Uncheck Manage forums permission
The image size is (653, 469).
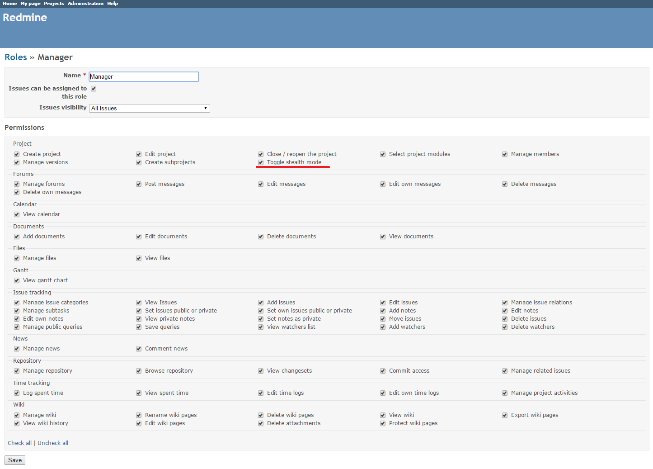(x=17, y=184)
